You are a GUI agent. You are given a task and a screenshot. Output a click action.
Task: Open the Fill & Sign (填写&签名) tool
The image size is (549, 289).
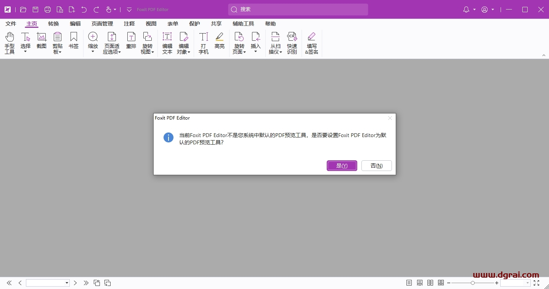[x=311, y=42]
